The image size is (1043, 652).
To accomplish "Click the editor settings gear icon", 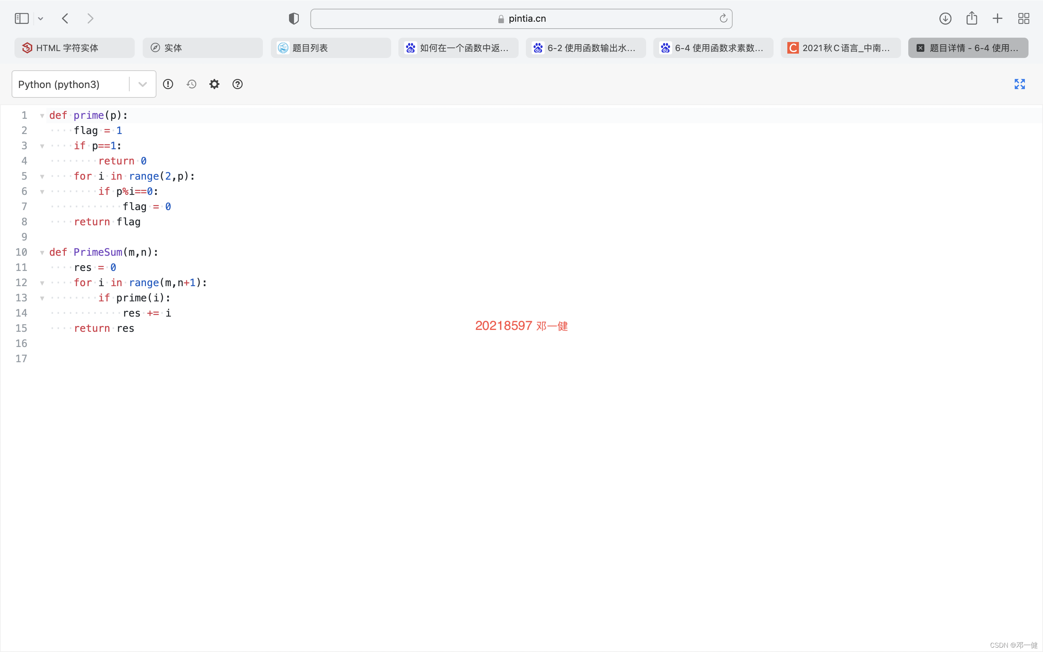I will pos(214,84).
